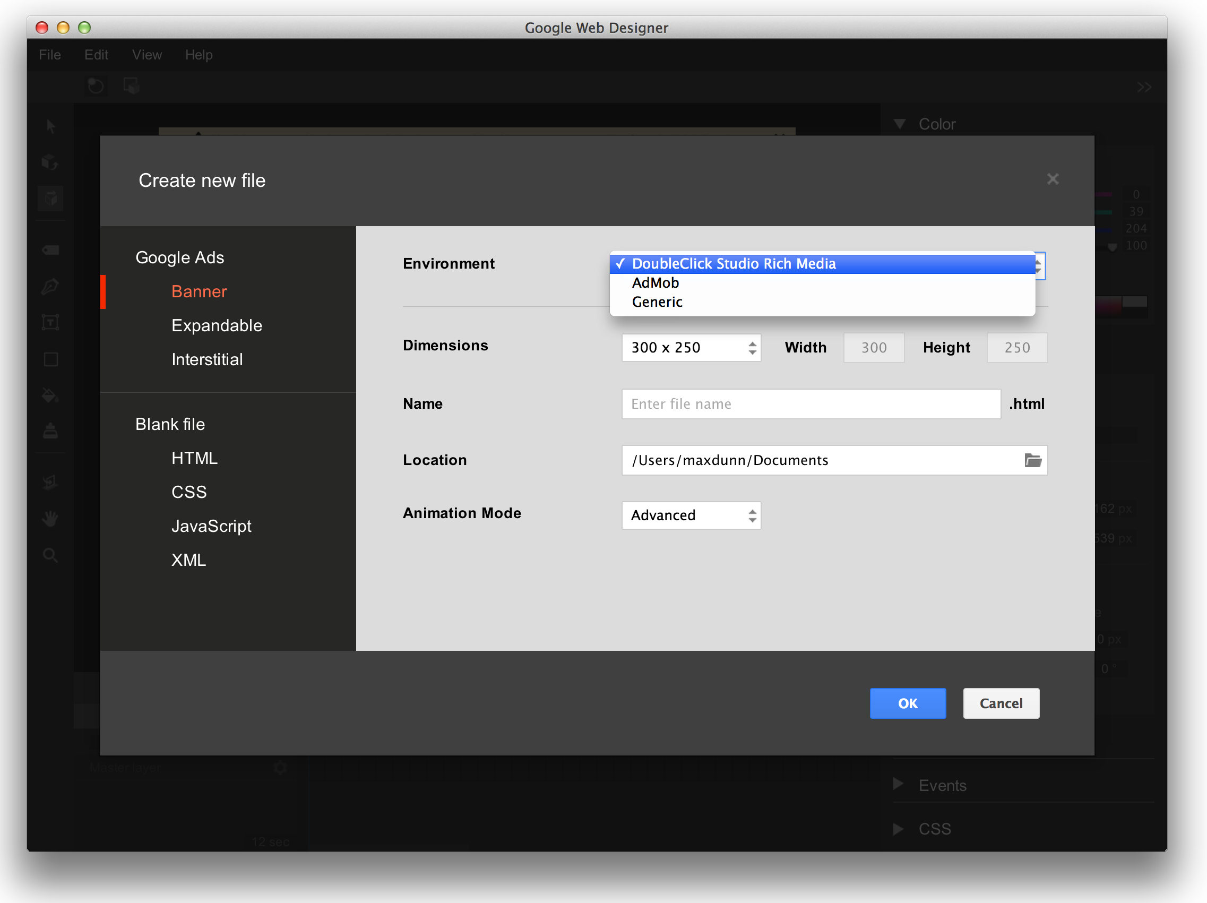Screen dimensions: 1207x903
Task: Select the Hand pan tool
Action: (51, 518)
